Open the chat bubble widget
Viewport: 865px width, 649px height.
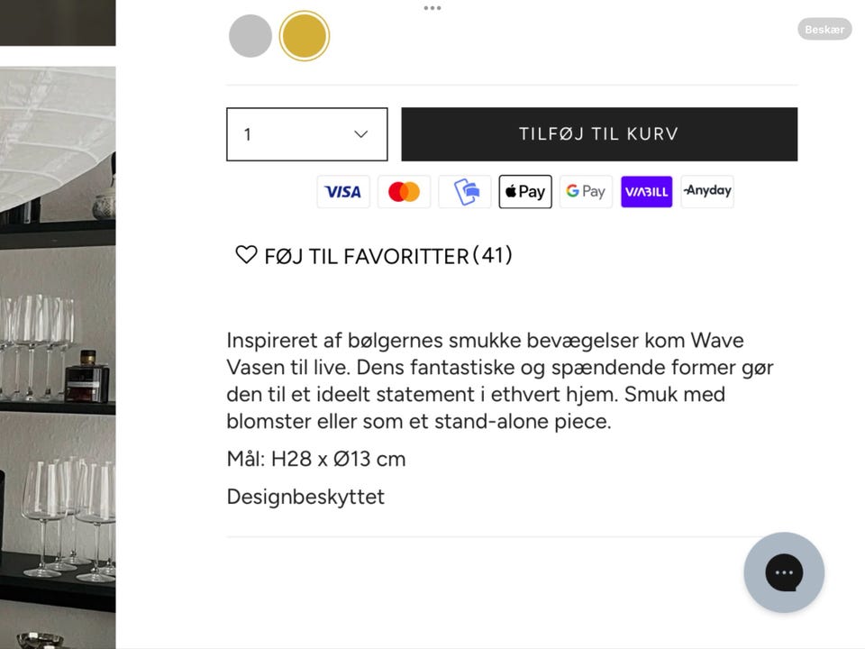[784, 572]
